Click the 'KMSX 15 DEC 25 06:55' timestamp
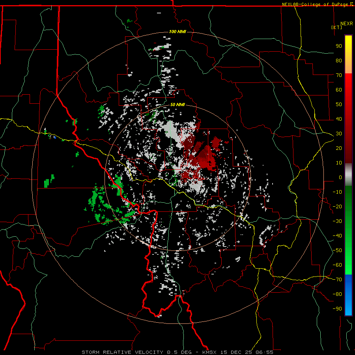 pyautogui.click(x=238, y=352)
